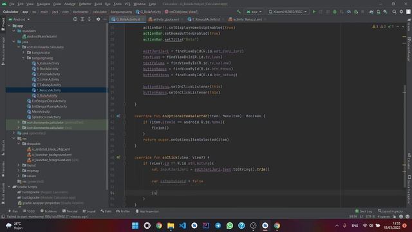The width and height of the screenshot is (412, 232).
Task: Open the App Inspection tool window
Action: [147, 211]
